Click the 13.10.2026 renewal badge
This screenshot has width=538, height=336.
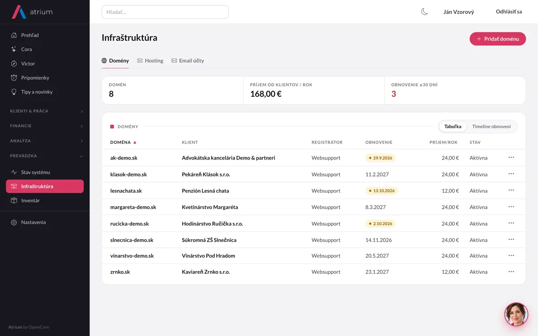(382, 190)
